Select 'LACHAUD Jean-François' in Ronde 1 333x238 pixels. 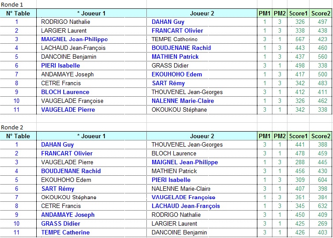73,48
